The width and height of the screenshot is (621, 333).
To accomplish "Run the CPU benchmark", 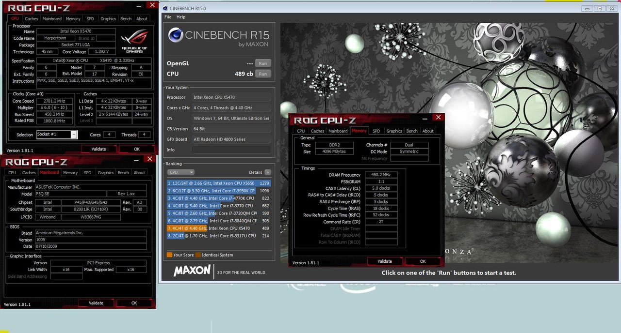I will click(x=262, y=74).
